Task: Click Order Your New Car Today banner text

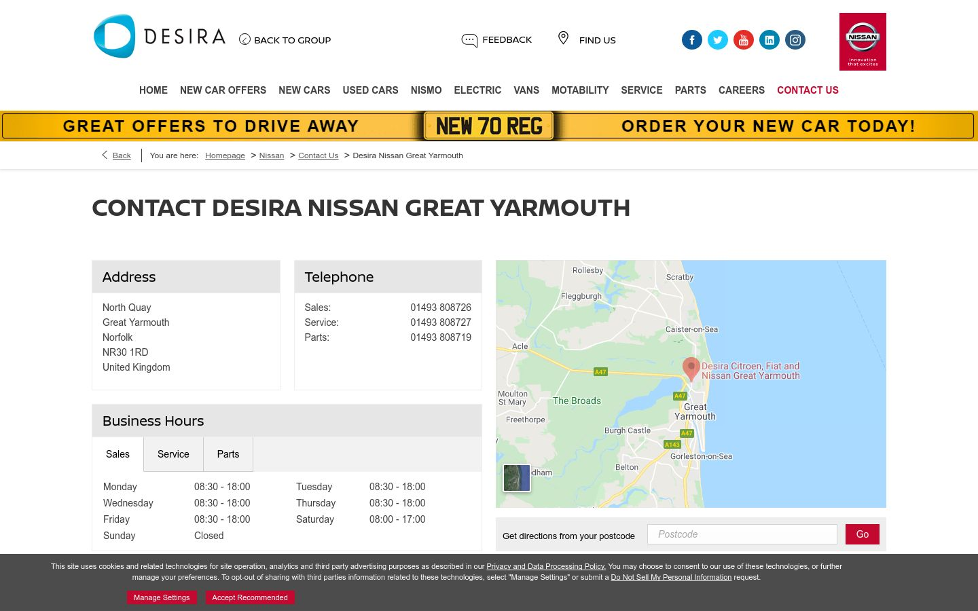Action: coord(768,126)
